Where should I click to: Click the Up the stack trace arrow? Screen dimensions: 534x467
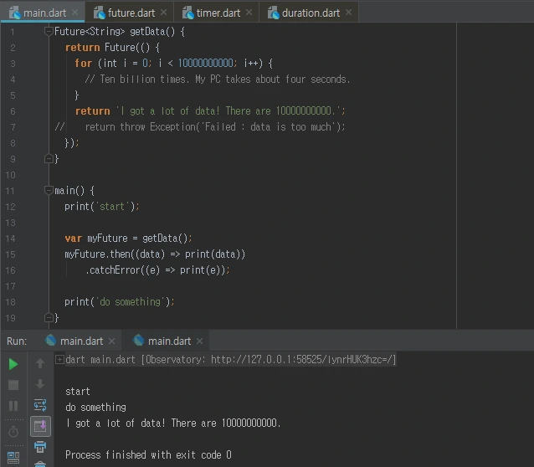40,363
